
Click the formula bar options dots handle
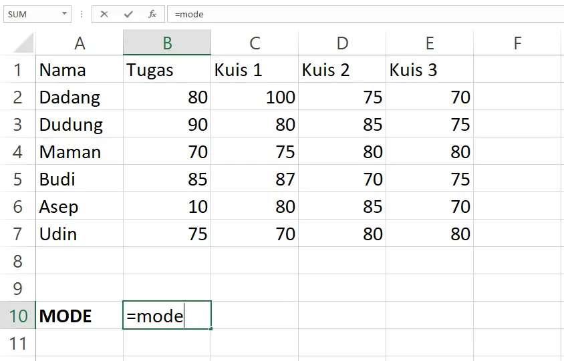click(82, 14)
